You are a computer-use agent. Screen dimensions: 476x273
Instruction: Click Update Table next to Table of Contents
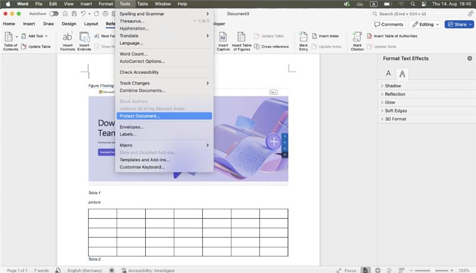[36, 47]
